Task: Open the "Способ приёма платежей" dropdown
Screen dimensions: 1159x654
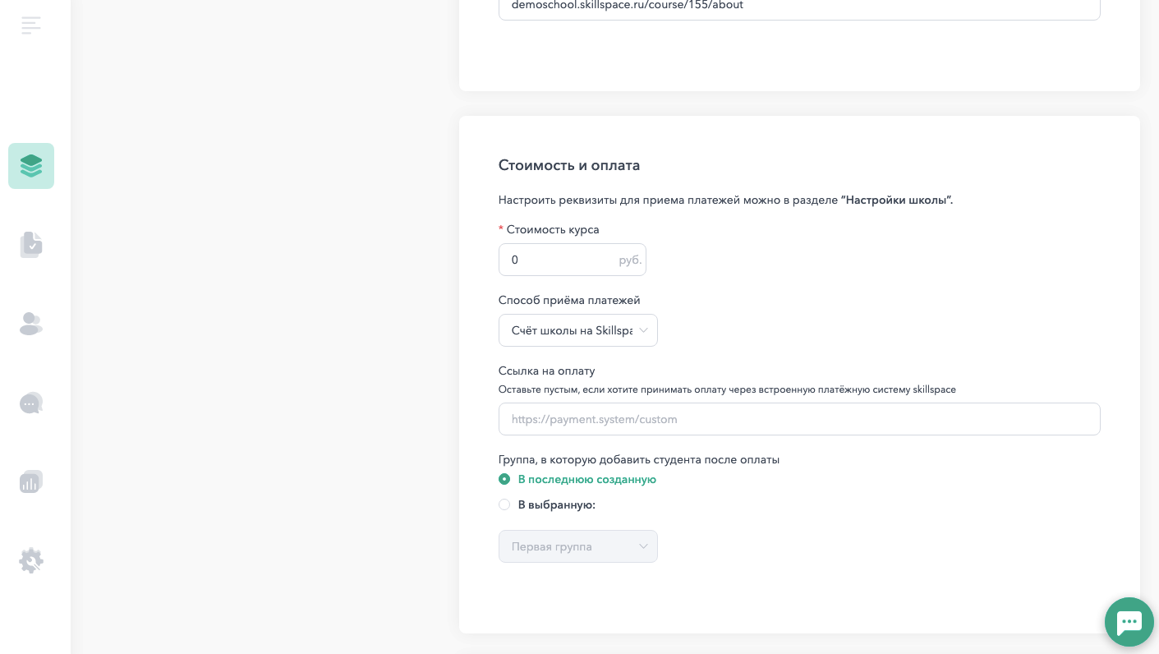Action: coord(578,330)
